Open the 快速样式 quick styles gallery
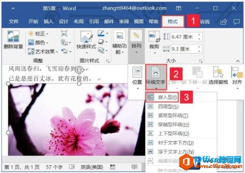The image size is (245, 173). 86,42
